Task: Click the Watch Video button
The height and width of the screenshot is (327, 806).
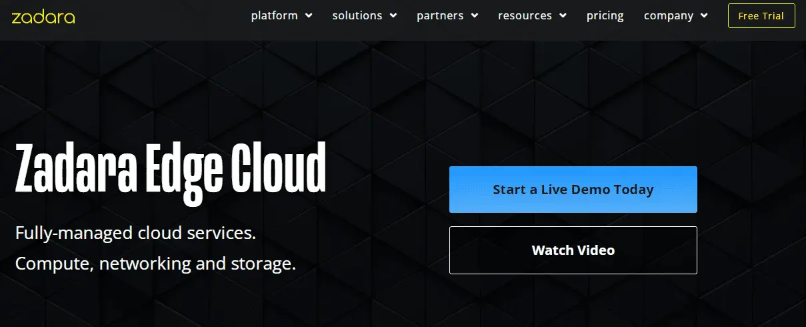Action: pos(573,250)
